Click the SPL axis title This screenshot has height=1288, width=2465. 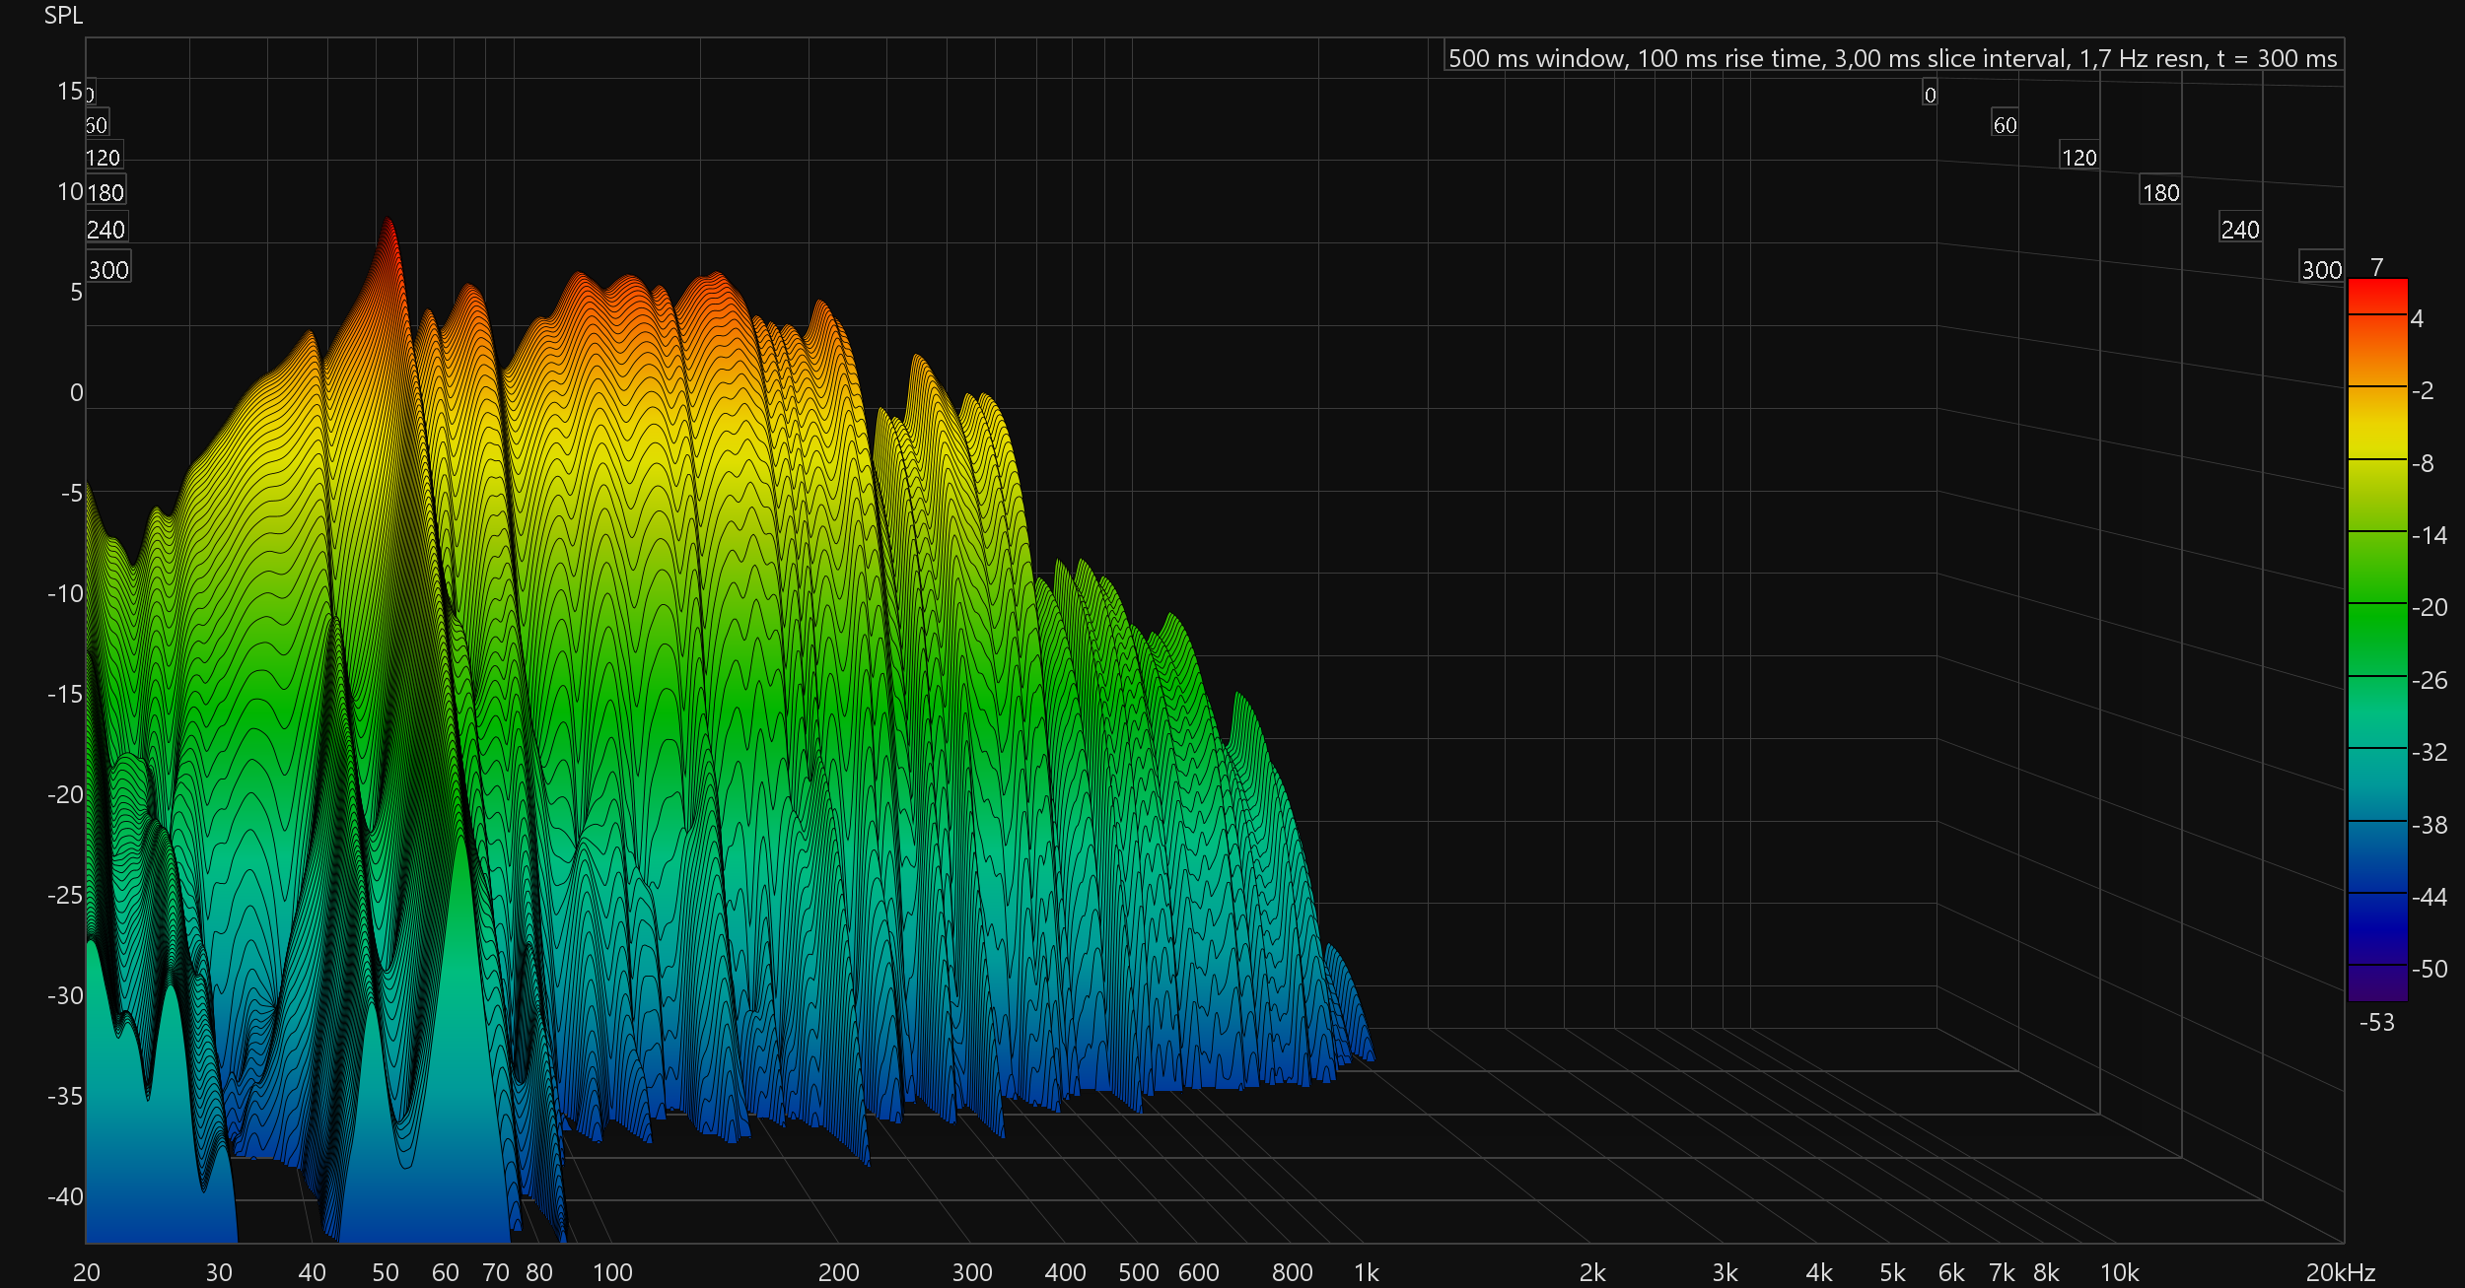point(63,16)
